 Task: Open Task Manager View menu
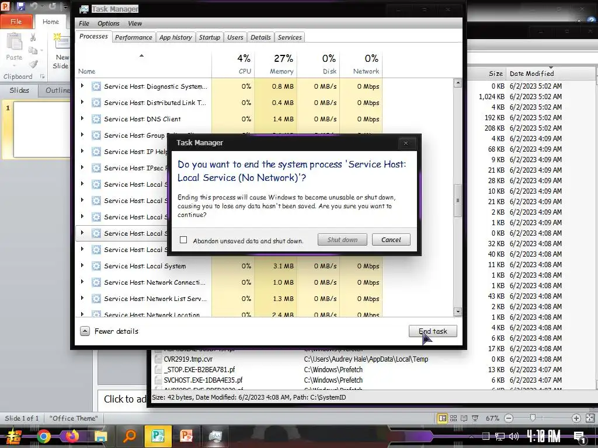coord(135,23)
